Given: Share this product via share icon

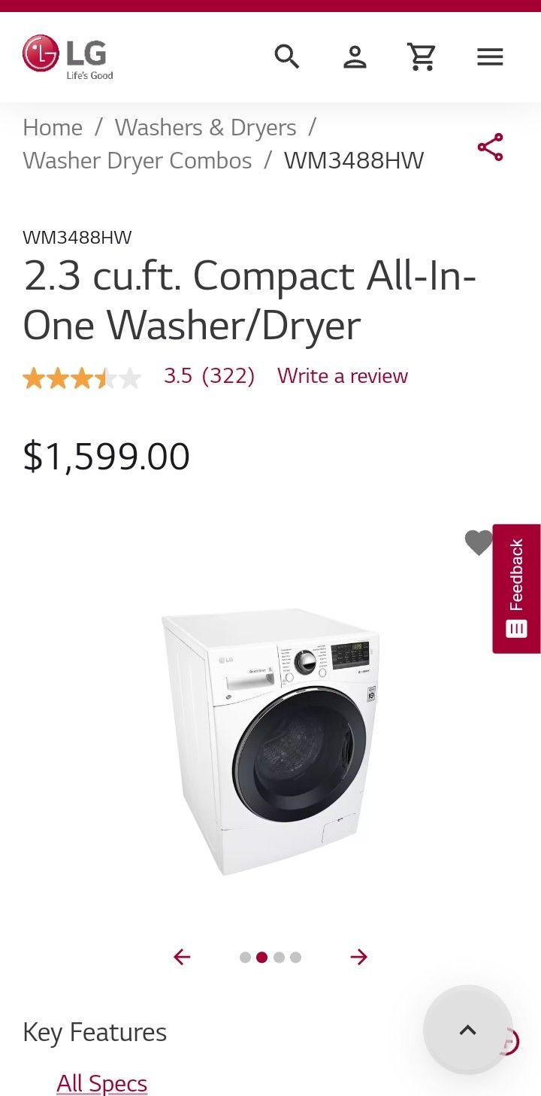Looking at the screenshot, I should (x=490, y=147).
